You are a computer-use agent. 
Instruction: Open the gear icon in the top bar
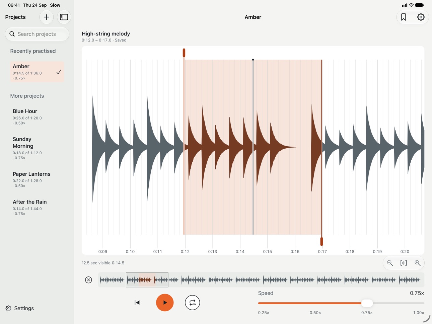[x=421, y=17]
